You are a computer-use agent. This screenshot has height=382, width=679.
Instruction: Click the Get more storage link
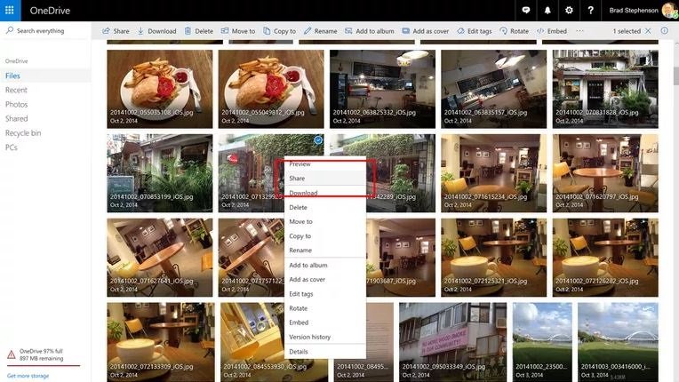point(28,376)
